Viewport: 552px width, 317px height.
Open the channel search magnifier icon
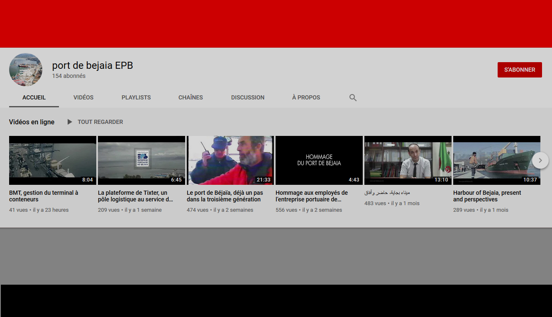(x=353, y=98)
